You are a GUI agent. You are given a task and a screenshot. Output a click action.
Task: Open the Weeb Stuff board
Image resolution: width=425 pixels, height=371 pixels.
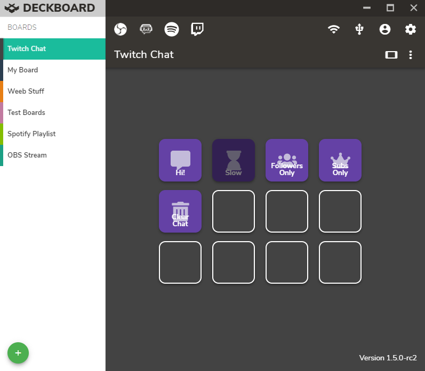point(53,92)
